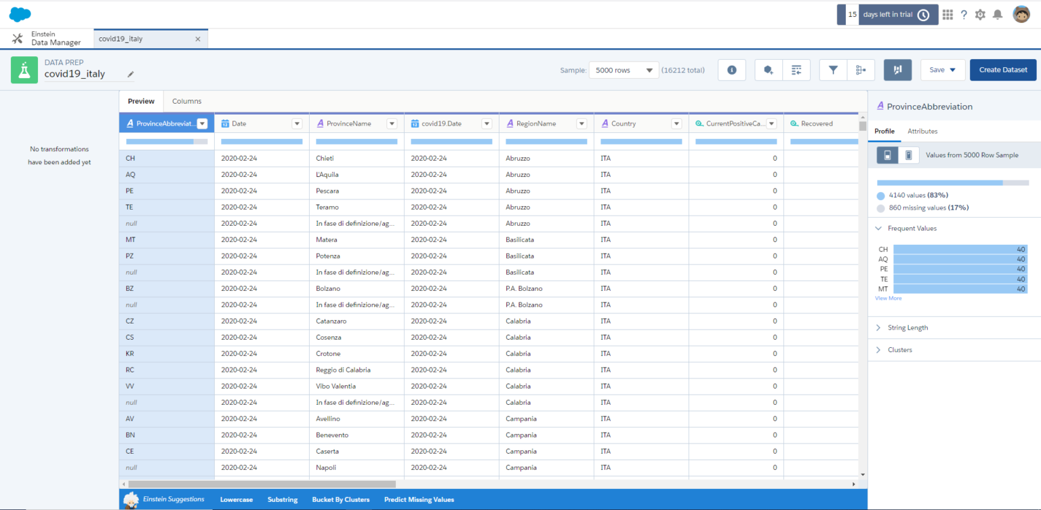The height and width of the screenshot is (510, 1041).
Task: Click the horizontal table scrollbar
Action: (262, 484)
